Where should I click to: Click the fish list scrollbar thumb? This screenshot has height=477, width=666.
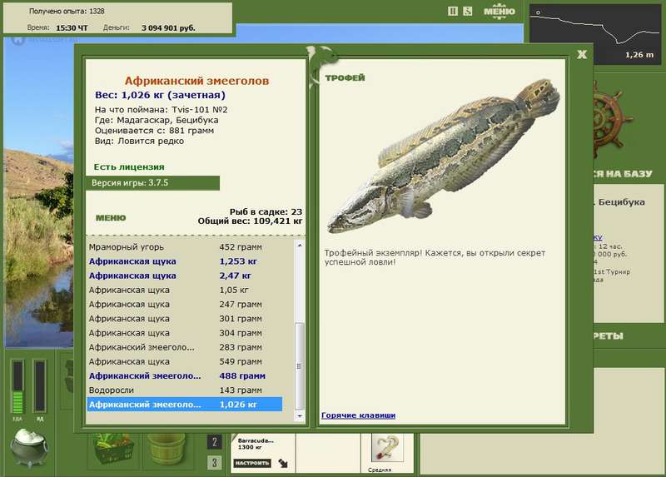click(x=300, y=365)
